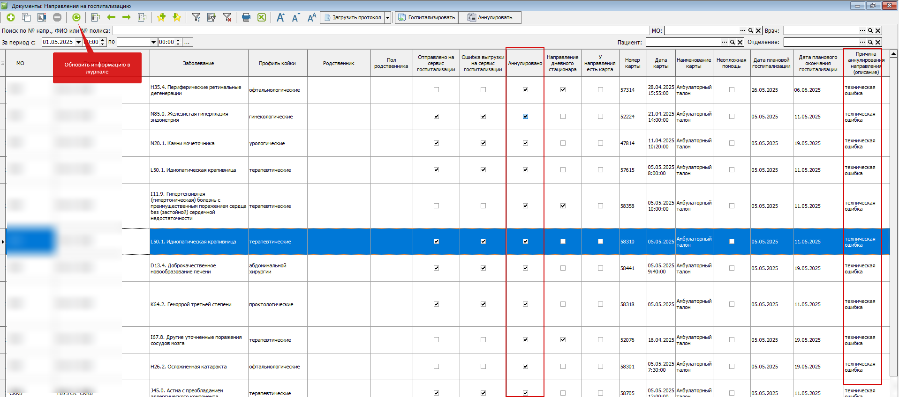Click date 06.06.2025 planned end cell
Image resolution: width=899 pixels, height=397 pixels.
(x=818, y=90)
